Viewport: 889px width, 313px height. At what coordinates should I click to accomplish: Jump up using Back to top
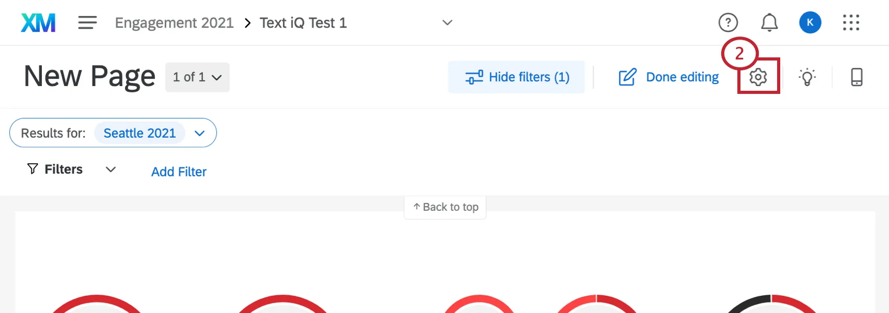(445, 207)
